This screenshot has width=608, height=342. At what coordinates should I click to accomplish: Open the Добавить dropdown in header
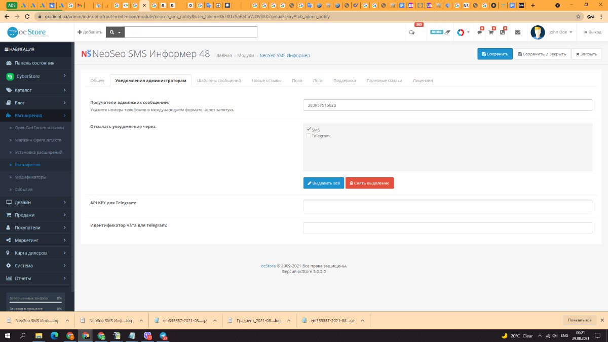(x=90, y=32)
